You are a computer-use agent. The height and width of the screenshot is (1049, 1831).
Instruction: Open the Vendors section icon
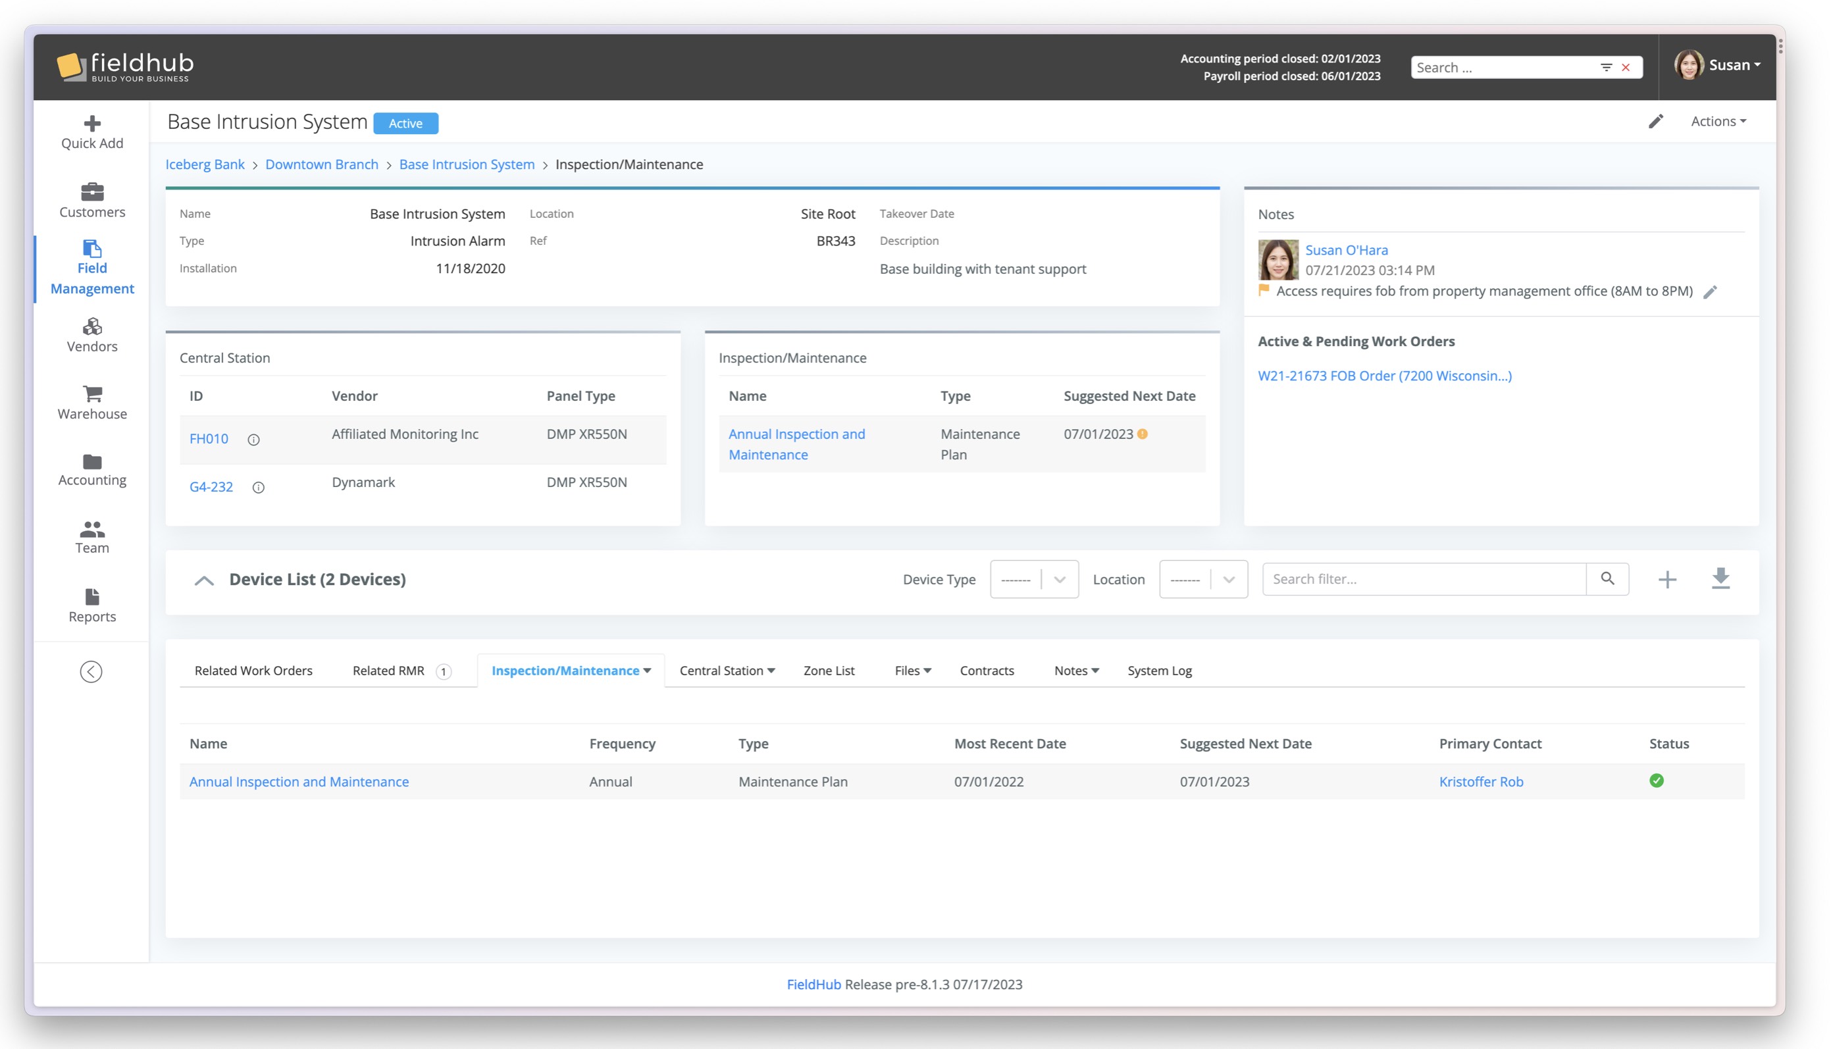click(x=92, y=326)
